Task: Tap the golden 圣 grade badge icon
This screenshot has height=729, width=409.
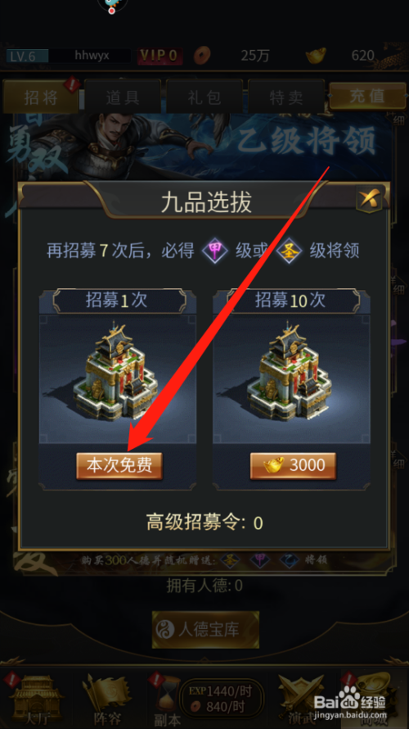Action: 290,251
